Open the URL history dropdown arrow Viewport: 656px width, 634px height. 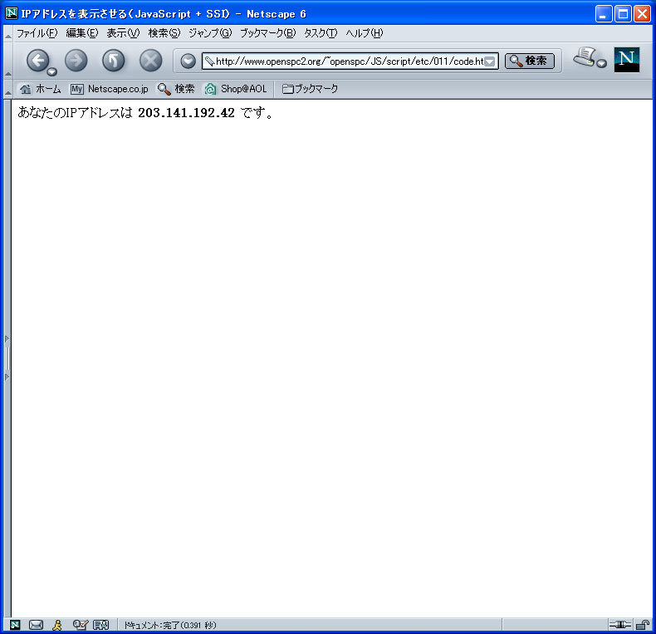[490, 62]
